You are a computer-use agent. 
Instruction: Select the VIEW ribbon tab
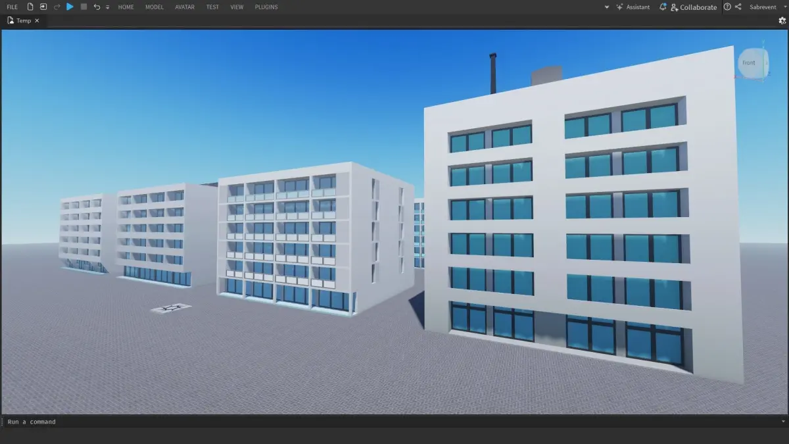pos(237,7)
